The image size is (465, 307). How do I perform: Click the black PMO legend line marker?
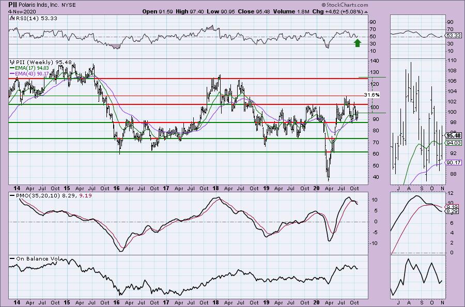pyautogui.click(x=12, y=196)
